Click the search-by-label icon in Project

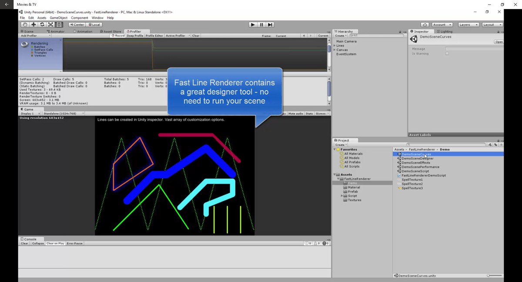coord(495,145)
